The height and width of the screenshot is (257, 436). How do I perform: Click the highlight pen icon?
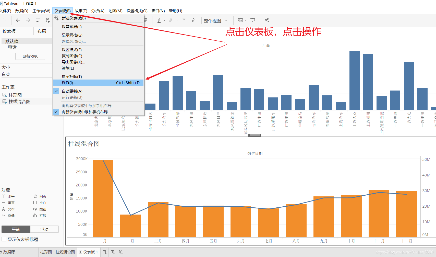(x=159, y=20)
